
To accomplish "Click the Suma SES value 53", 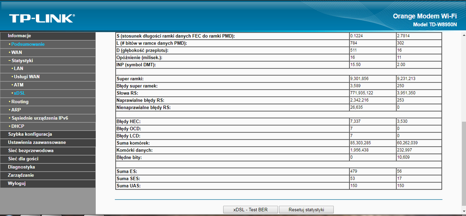I will tap(353, 179).
